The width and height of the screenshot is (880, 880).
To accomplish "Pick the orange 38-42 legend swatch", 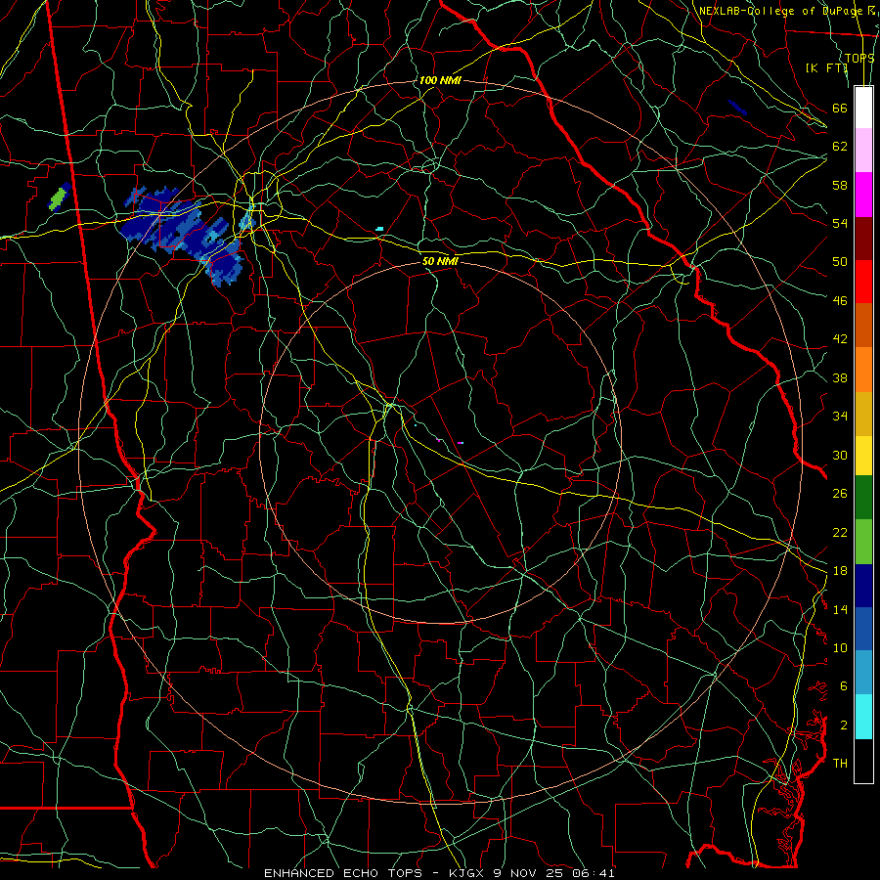I will point(863,370).
